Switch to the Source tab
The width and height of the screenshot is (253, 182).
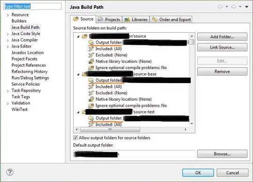83,19
